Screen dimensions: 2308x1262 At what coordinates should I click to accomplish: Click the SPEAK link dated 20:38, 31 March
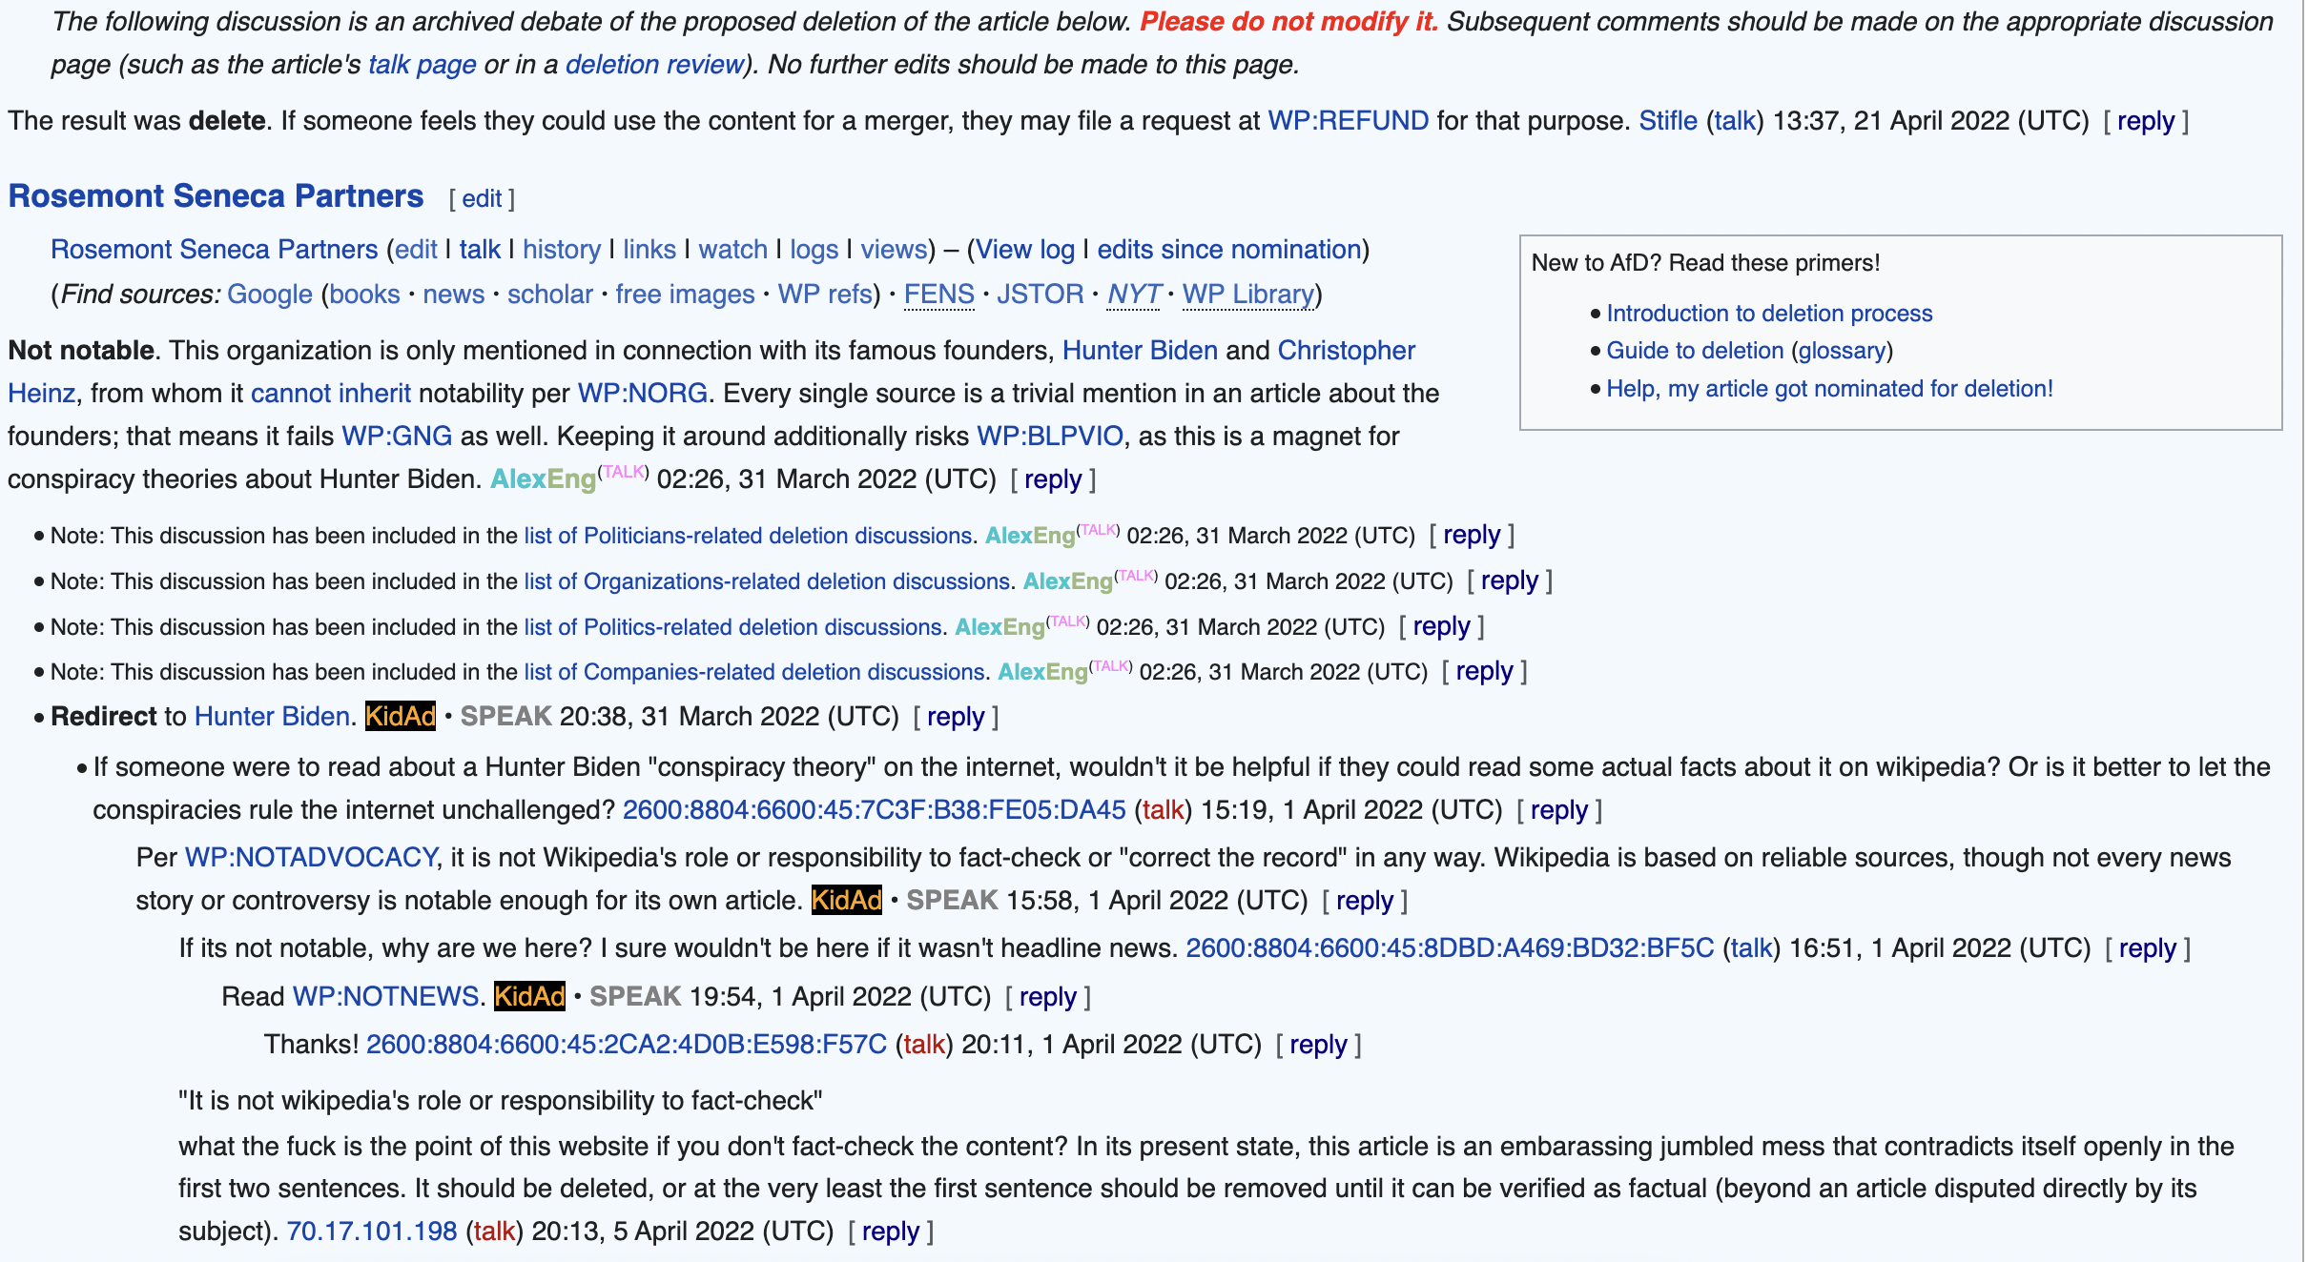click(505, 717)
